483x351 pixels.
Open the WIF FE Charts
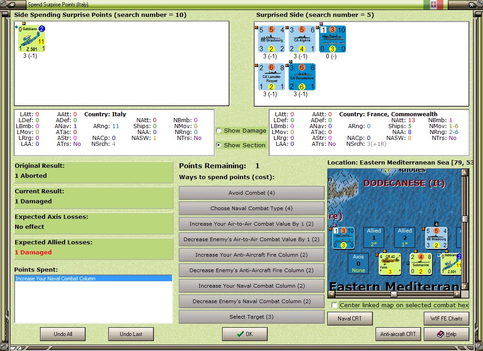coord(446,319)
